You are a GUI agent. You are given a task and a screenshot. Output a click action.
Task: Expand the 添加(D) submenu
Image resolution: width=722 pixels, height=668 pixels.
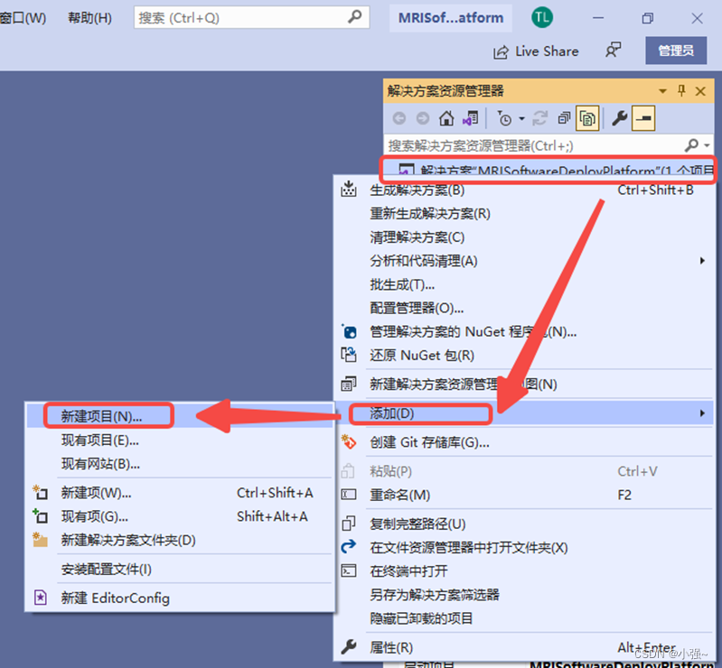[x=525, y=413]
